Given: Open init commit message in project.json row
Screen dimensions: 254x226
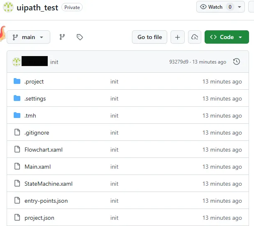Looking at the screenshot, I should pyautogui.click(x=115, y=218).
